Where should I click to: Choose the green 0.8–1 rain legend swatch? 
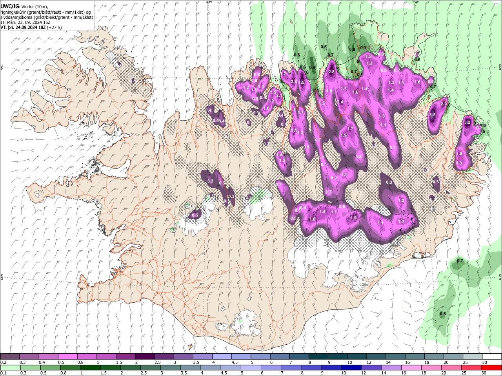[70, 367]
